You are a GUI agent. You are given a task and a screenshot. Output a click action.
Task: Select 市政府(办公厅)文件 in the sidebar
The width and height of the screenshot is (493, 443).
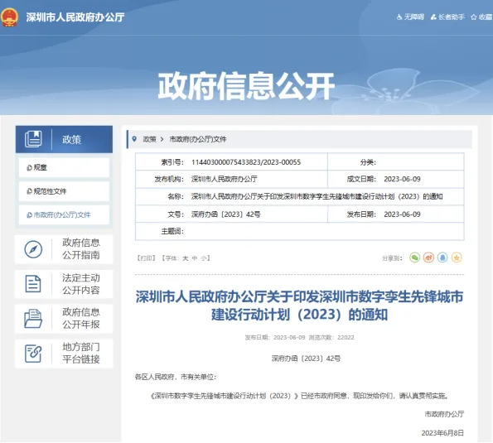click(x=64, y=215)
